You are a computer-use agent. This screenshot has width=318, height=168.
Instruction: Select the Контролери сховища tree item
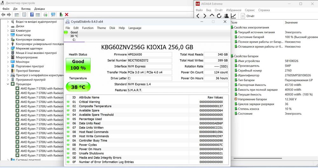point(30,39)
